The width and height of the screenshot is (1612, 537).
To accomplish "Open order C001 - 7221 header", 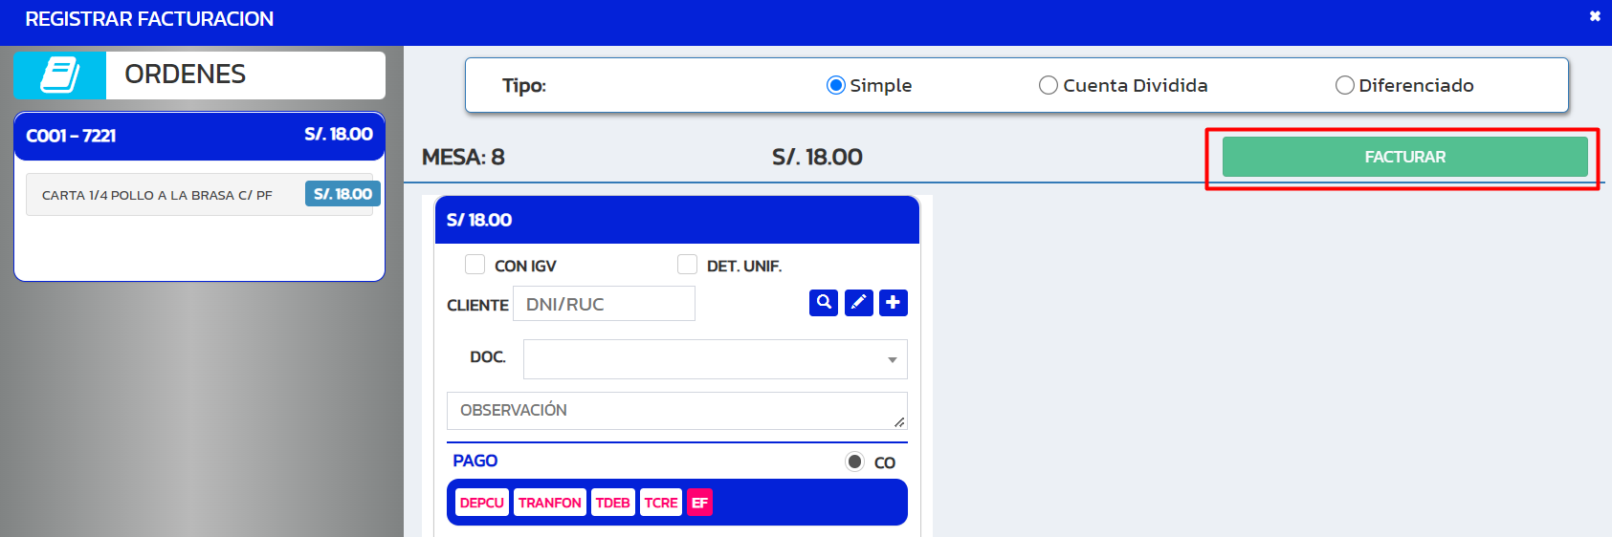I will click(x=199, y=136).
